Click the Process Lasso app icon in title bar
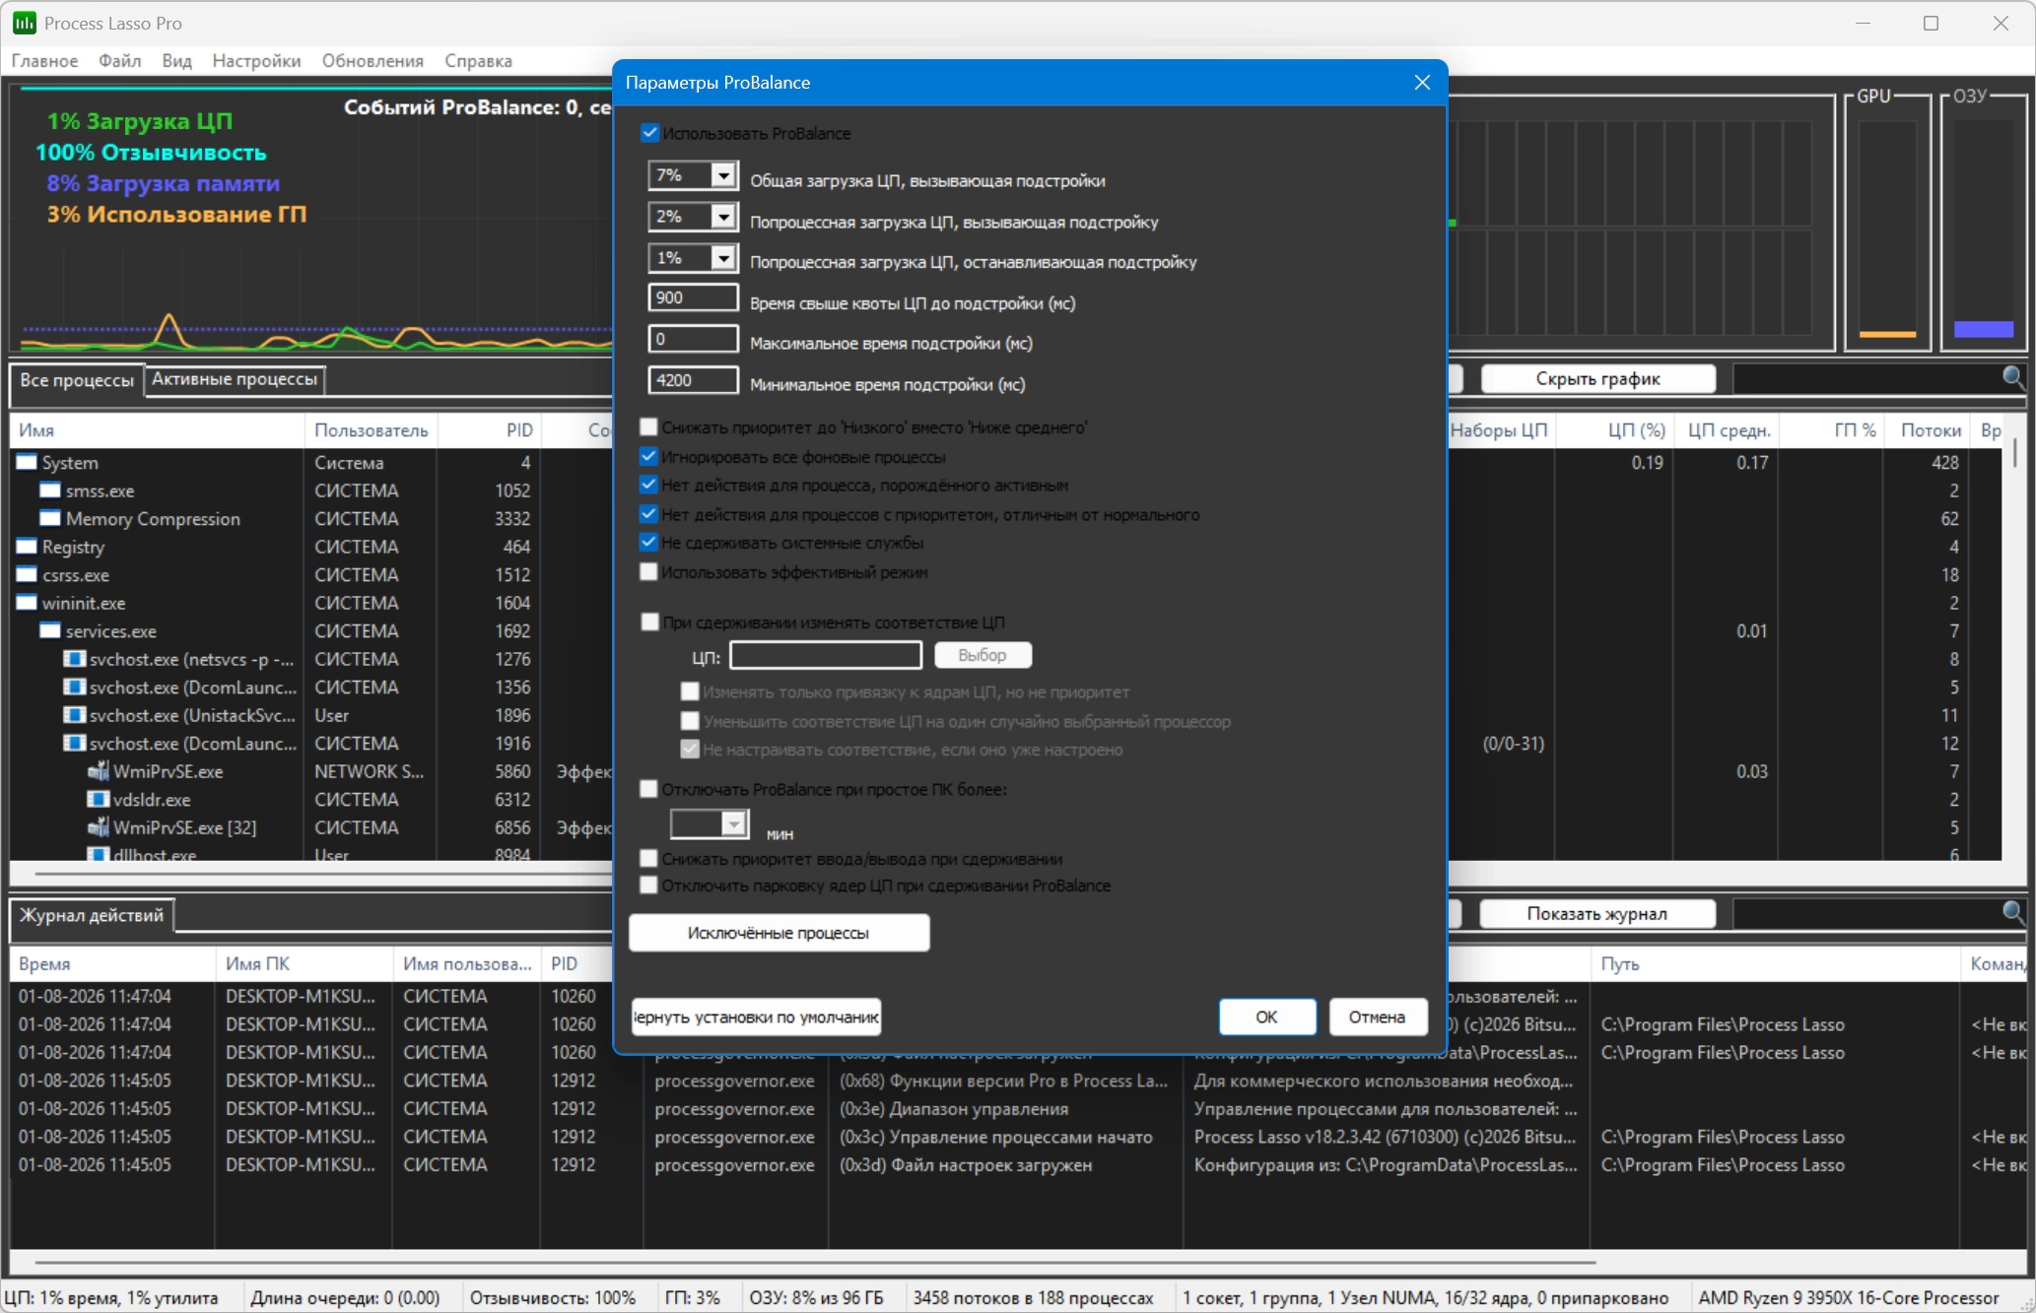Screen dimensions: 2036x1313 pos(24,23)
